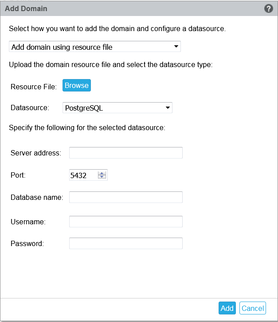Screen dimensions: 278x322
Task: Click the "Username:" label text
Action: click(x=28, y=222)
